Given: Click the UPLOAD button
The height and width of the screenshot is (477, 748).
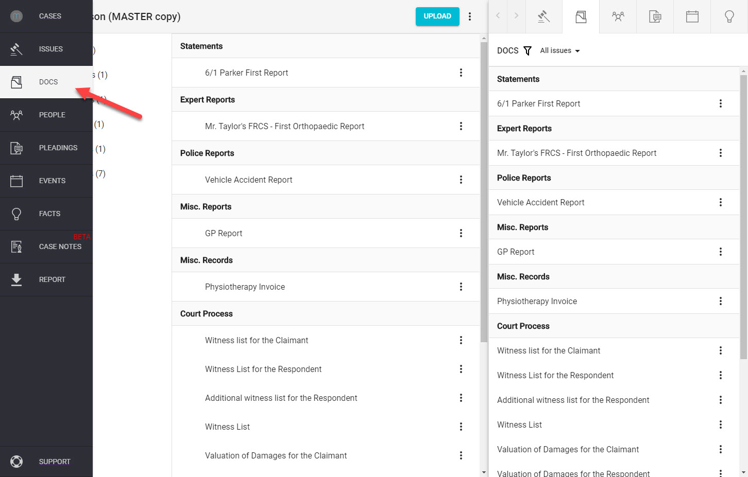Looking at the screenshot, I should click(x=437, y=16).
